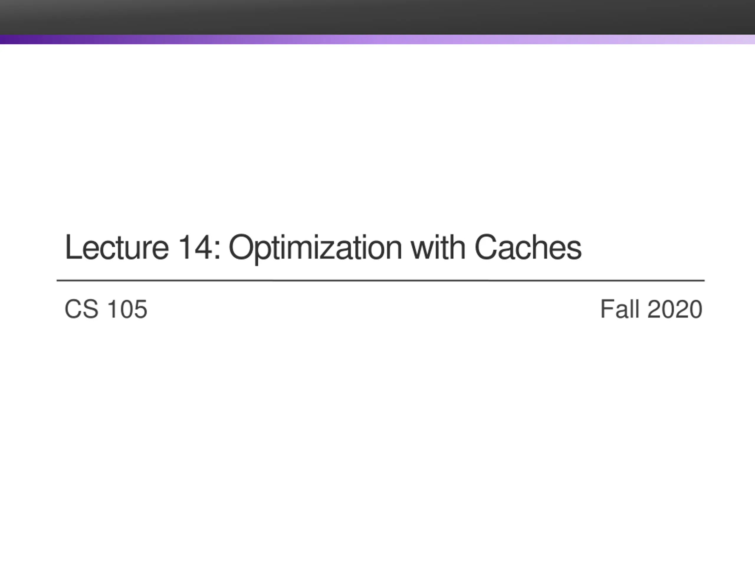
Task: Click the colon after "14" in the title
Action: 218,251
